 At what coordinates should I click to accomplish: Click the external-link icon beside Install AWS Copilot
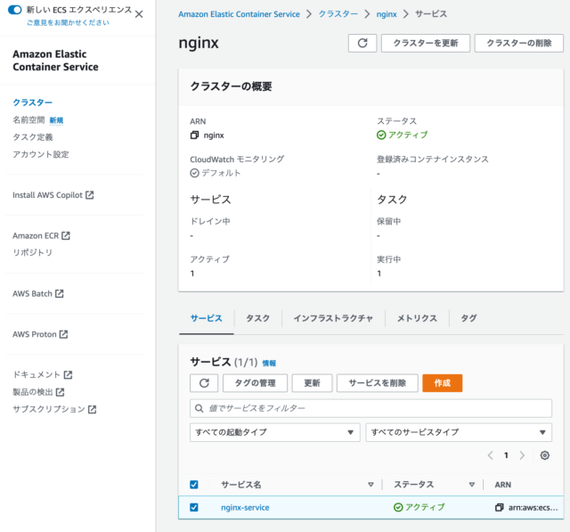click(x=89, y=195)
